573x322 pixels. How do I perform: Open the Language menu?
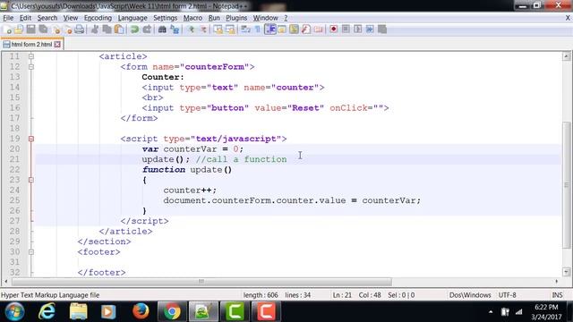(x=133, y=18)
